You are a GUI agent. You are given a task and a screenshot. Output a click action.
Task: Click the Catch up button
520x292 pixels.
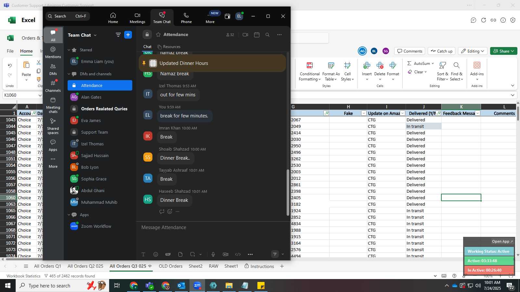[x=442, y=51]
